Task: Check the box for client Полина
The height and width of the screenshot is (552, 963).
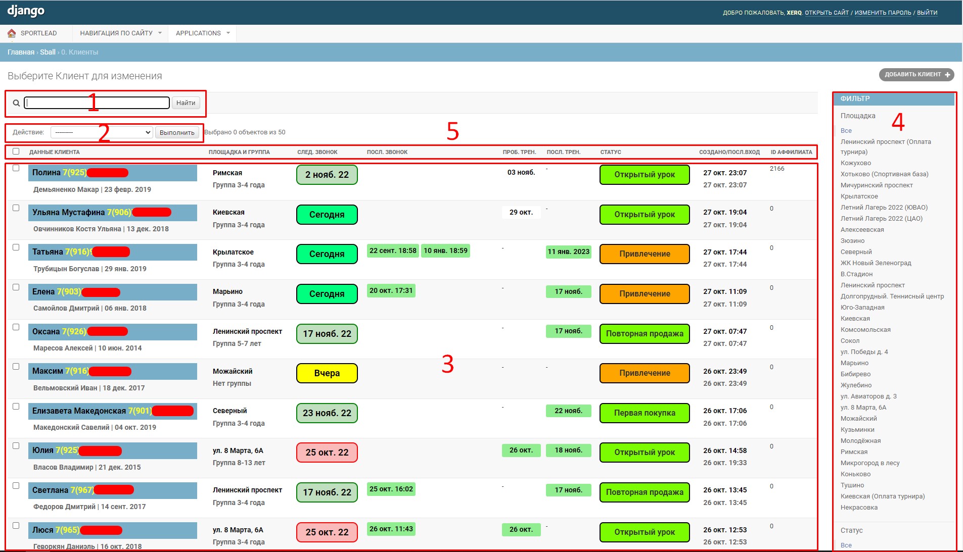Action: (x=16, y=168)
